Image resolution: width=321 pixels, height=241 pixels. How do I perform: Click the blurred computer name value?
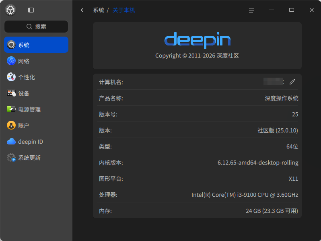274,82
